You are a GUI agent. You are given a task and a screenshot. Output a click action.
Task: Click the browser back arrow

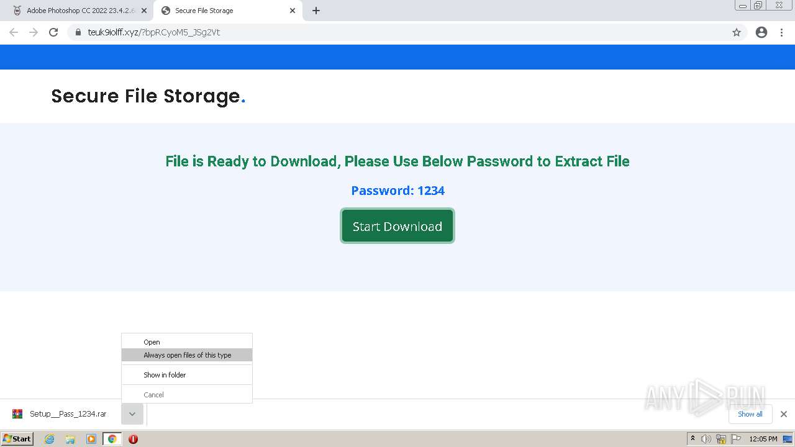coord(14,32)
